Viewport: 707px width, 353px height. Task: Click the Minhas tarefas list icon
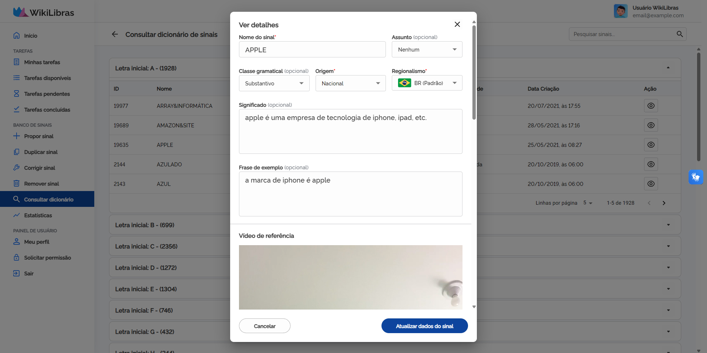(17, 62)
